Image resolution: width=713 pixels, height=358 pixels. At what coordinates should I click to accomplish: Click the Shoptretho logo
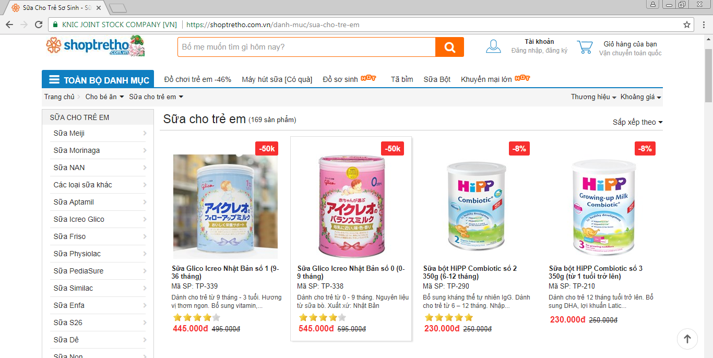pyautogui.click(x=95, y=46)
